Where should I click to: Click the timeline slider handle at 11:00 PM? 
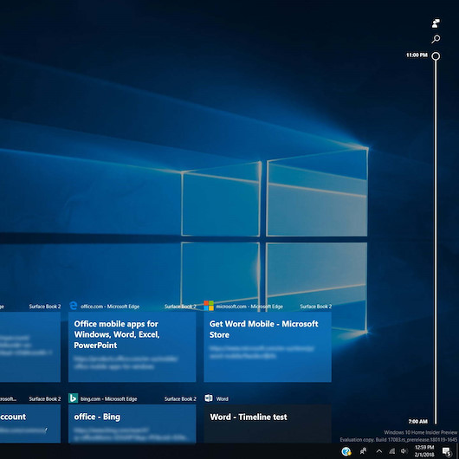coord(436,56)
